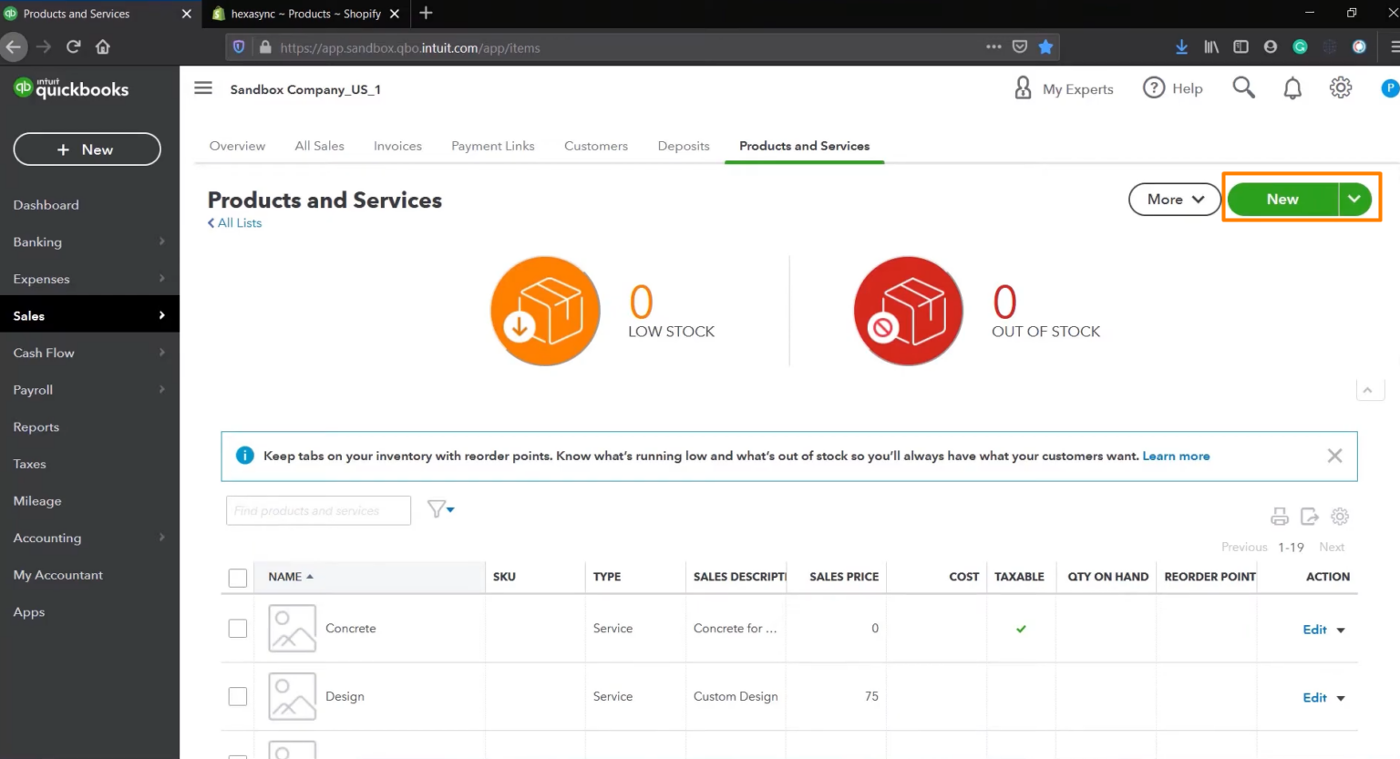
Task: Open the QuickBooks settings gear in header
Action: coord(1341,87)
